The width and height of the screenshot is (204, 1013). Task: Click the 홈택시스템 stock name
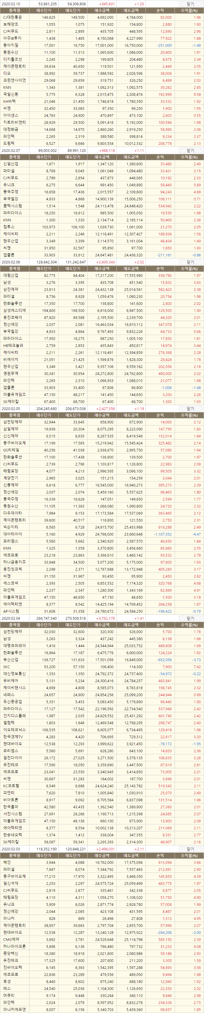(12, 206)
